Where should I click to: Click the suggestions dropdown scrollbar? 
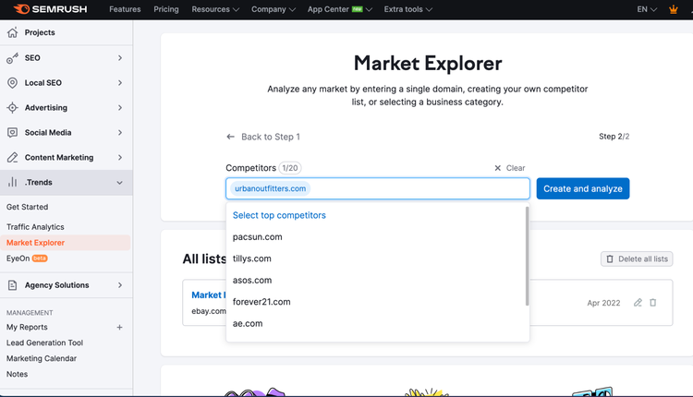[527, 256]
